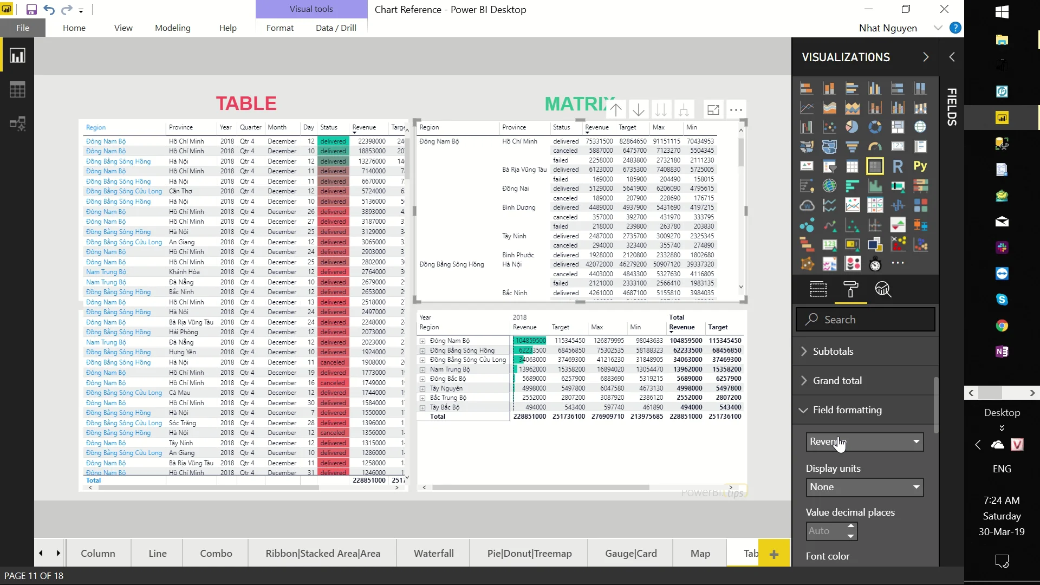This screenshot has width=1040, height=585.
Task: Select the Gauge visualization icon
Action: point(875,145)
